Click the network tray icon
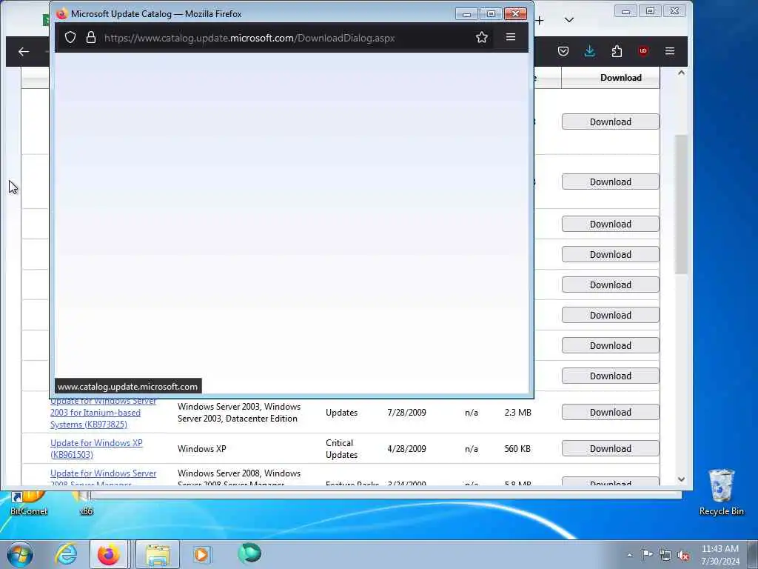This screenshot has width=758, height=569. tap(665, 556)
